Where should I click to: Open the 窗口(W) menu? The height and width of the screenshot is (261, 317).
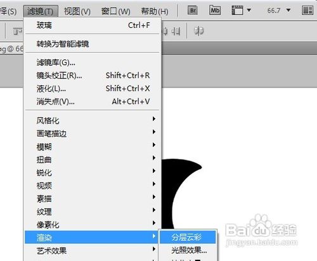click(x=116, y=11)
